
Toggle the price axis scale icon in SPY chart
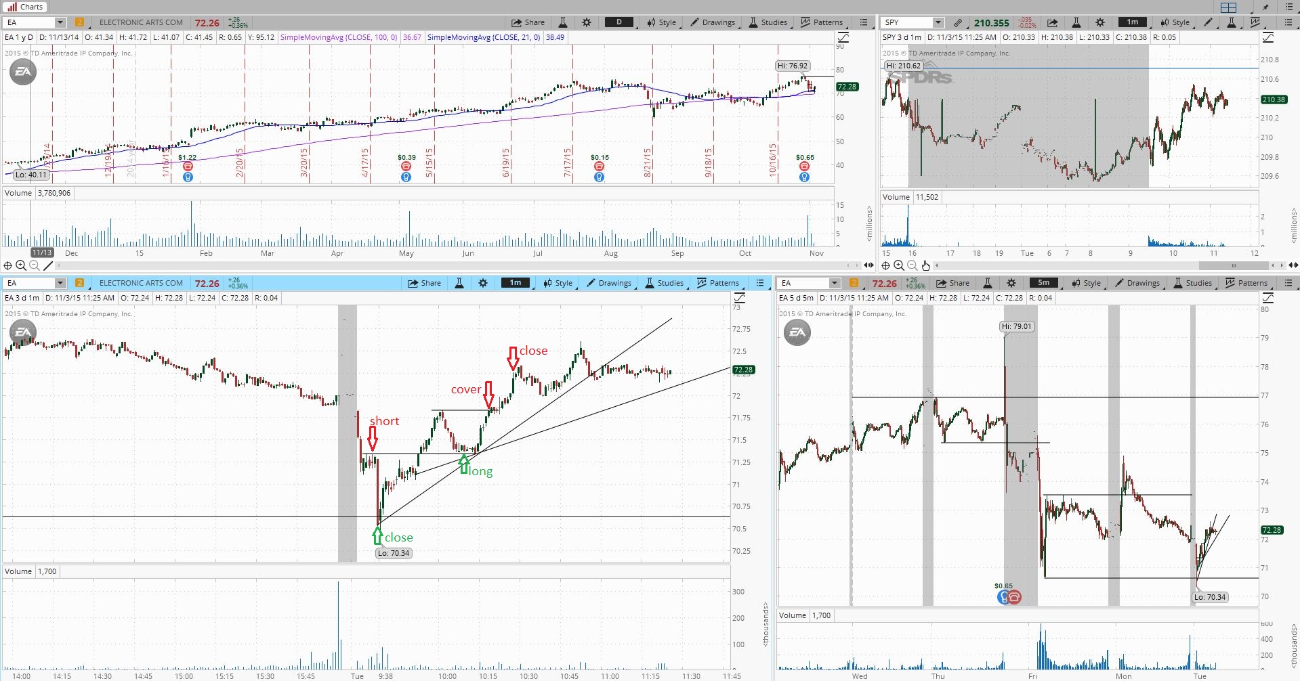pos(1268,37)
